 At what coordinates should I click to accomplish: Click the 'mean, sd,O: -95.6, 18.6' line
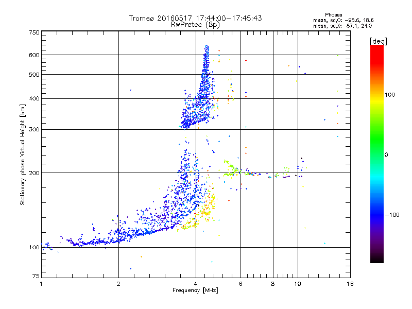point(343,20)
